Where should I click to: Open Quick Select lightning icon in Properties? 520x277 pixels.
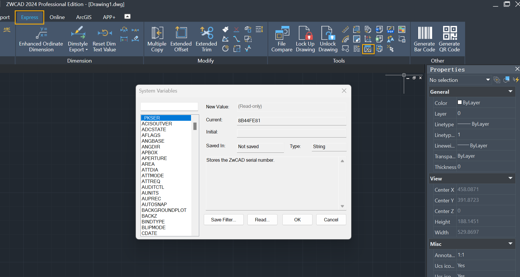pos(516,80)
